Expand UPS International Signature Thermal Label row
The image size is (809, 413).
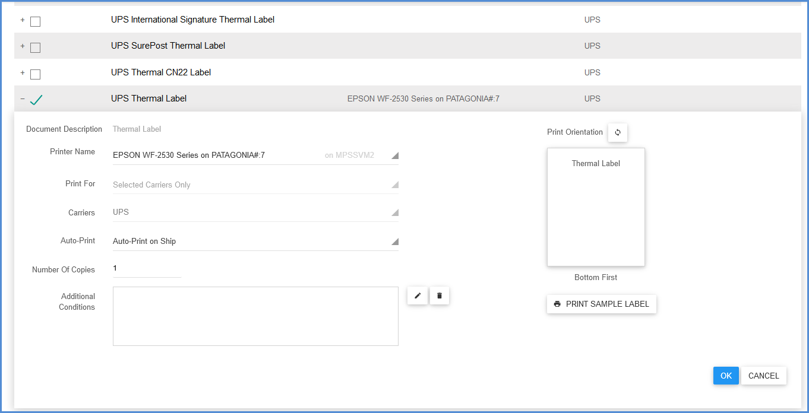23,20
